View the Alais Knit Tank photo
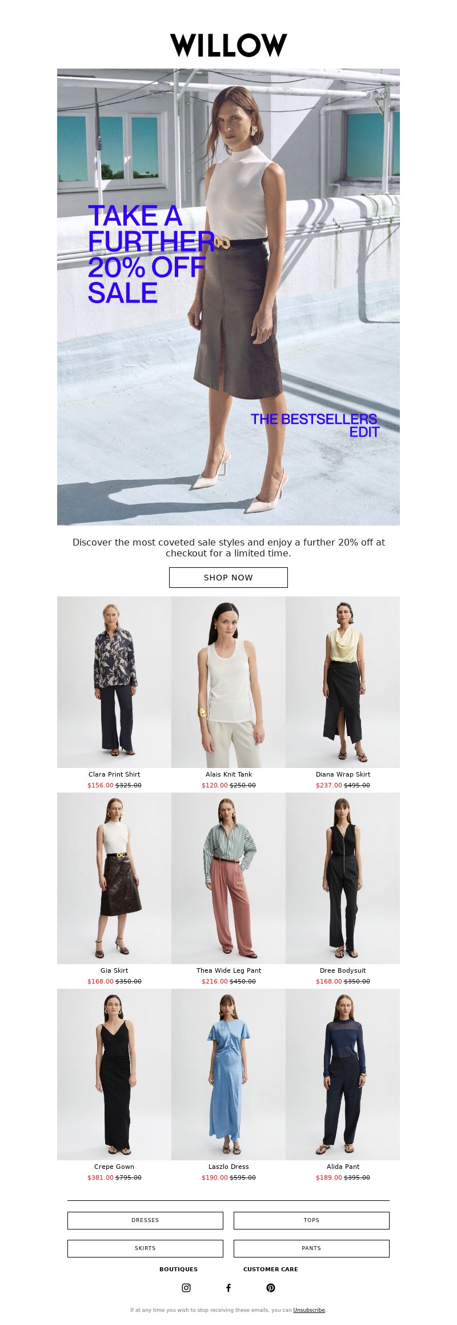This screenshot has height=1325, width=457. [228, 682]
